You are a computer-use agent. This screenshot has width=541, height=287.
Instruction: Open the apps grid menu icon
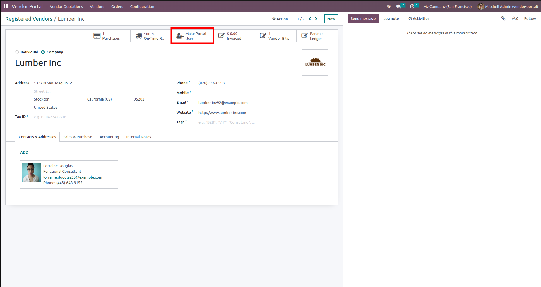[6, 6]
